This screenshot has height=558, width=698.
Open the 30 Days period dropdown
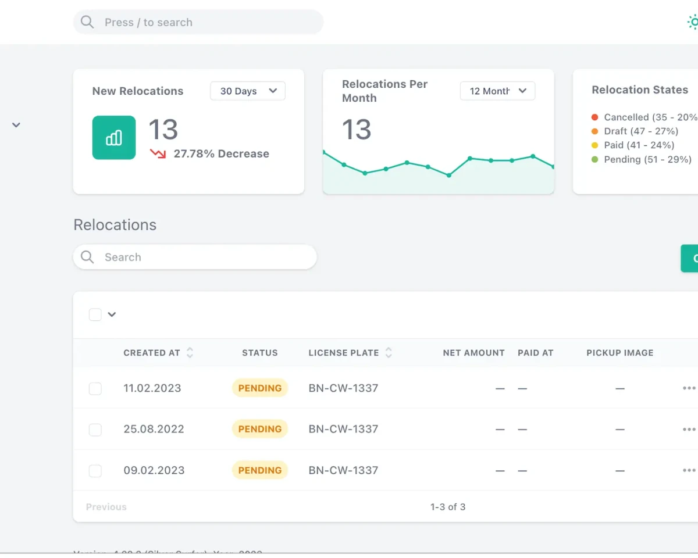[247, 91]
